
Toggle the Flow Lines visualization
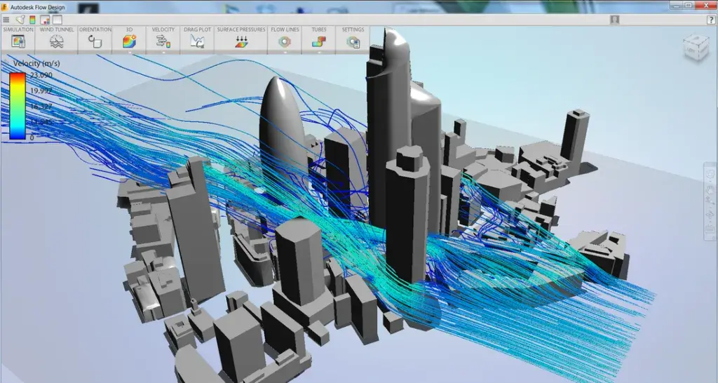[x=285, y=41]
